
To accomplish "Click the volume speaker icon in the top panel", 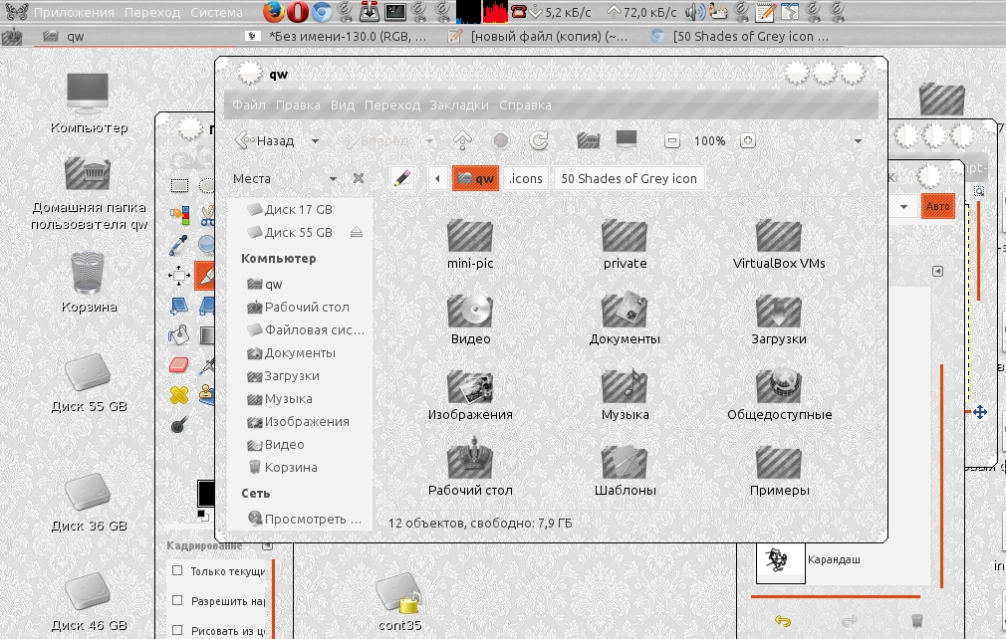I will coord(694,12).
